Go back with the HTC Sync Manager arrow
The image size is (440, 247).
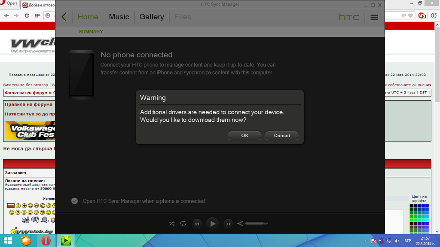tap(64, 17)
